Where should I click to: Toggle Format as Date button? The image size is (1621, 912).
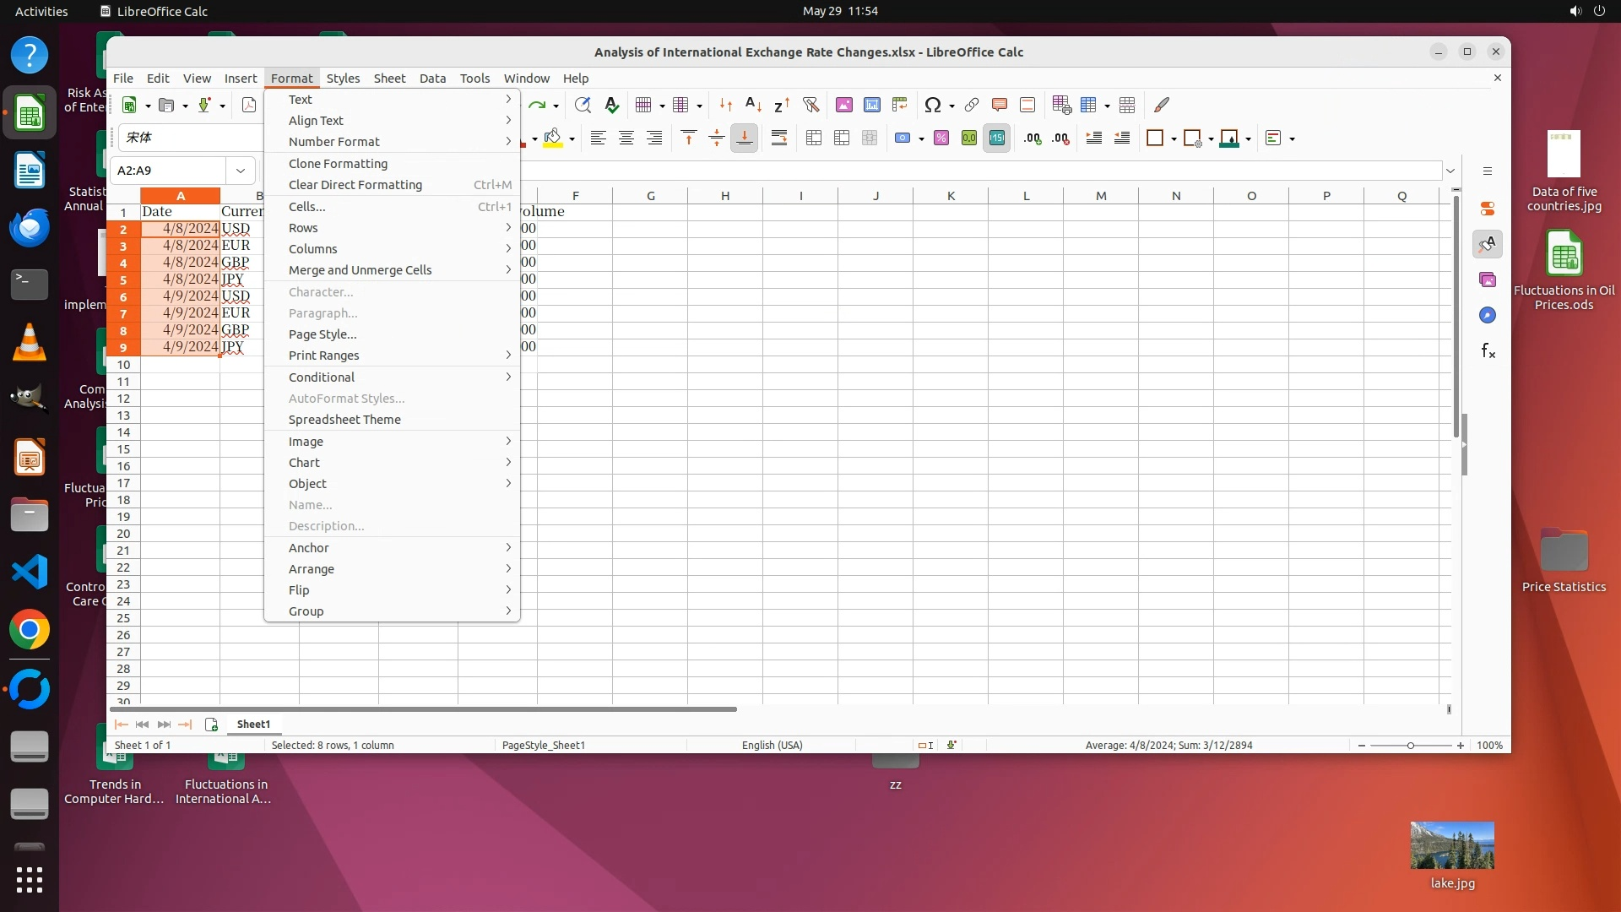pyautogui.click(x=997, y=138)
